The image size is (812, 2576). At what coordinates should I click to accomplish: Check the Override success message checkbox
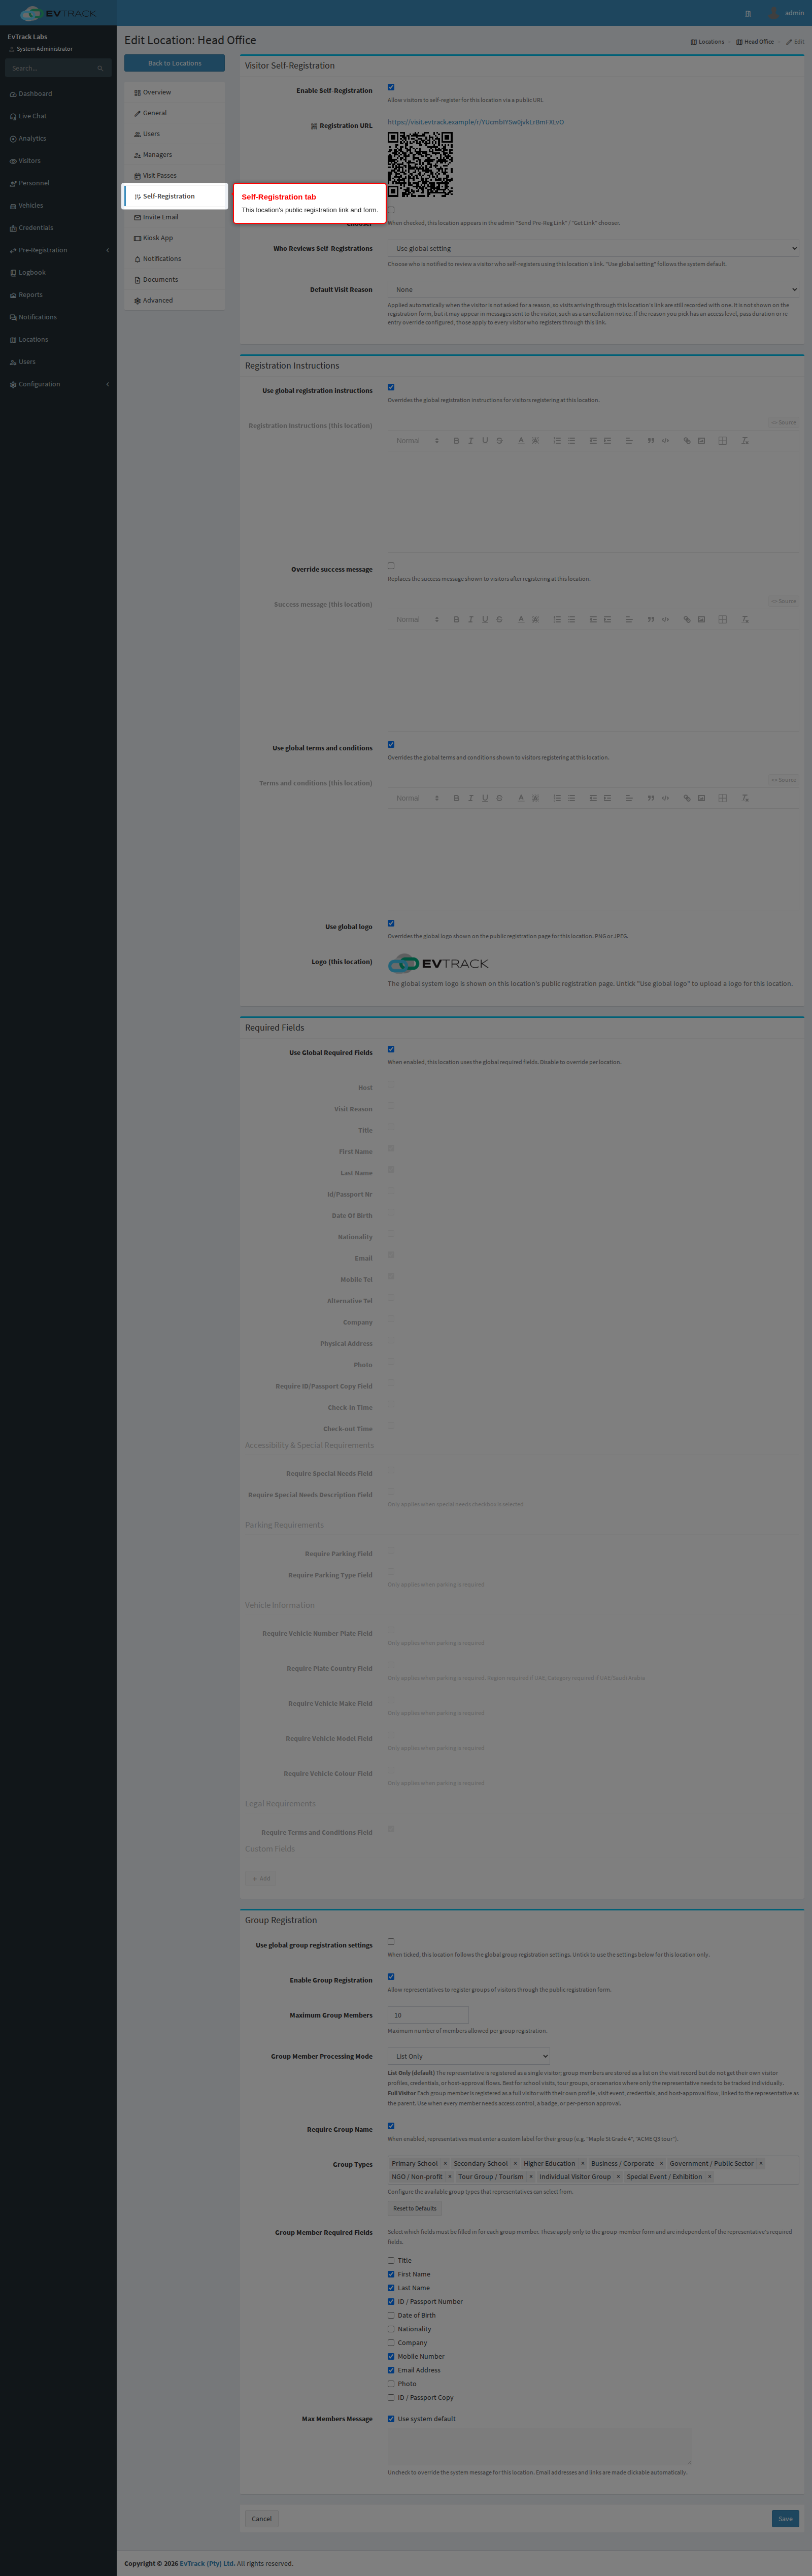point(391,566)
